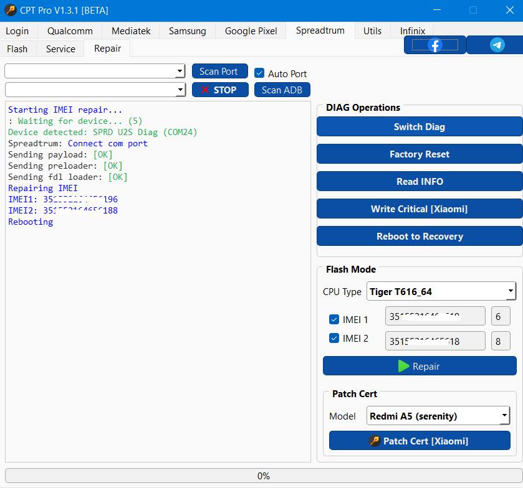Expand the second device dropdown
The height and width of the screenshot is (488, 523).
click(x=180, y=90)
